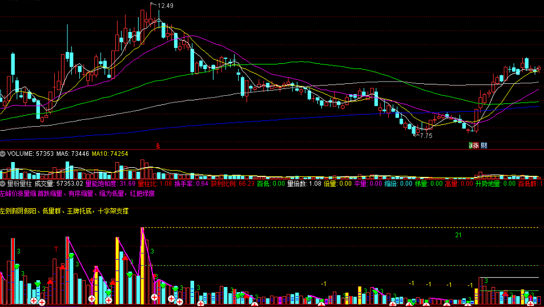Click the green 梯量: 0.00 value
The width and height of the screenshot is (544, 307).
(x=429, y=184)
